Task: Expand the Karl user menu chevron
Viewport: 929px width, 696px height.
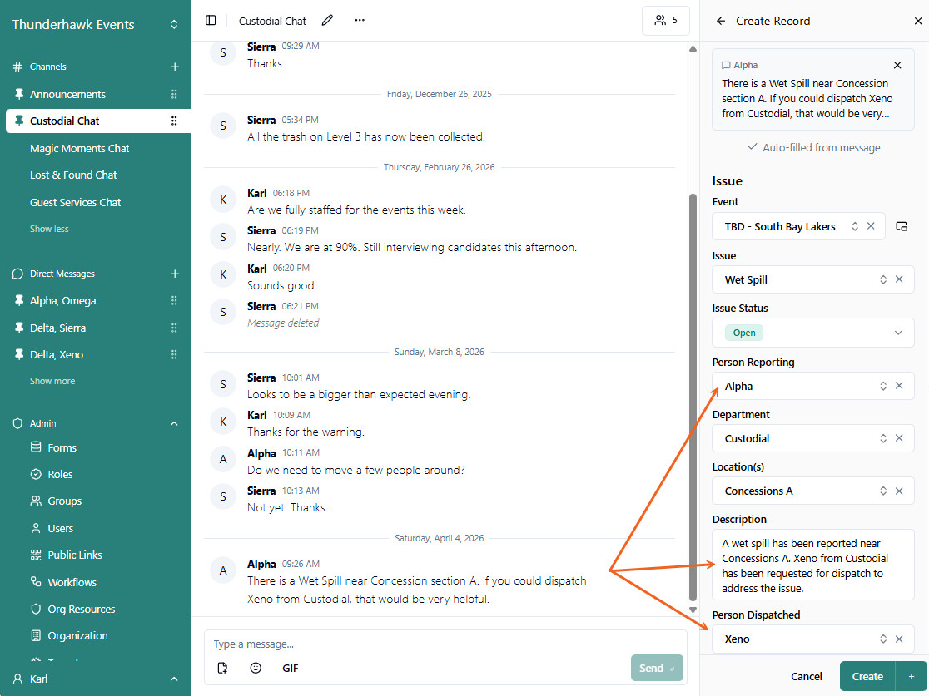Action: click(x=174, y=679)
